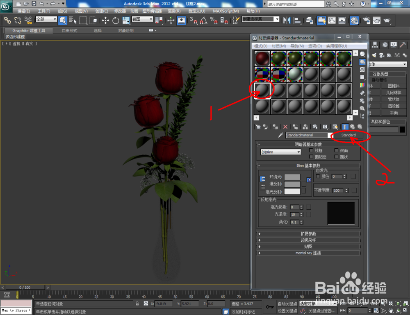
Task: Open the 渲染(R) menu
Action: pos(174,11)
